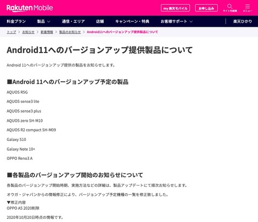Image resolution: width=258 pixels, height=222 pixels.
Task: Open the 料金プラン menu item
Action: (x=16, y=21)
